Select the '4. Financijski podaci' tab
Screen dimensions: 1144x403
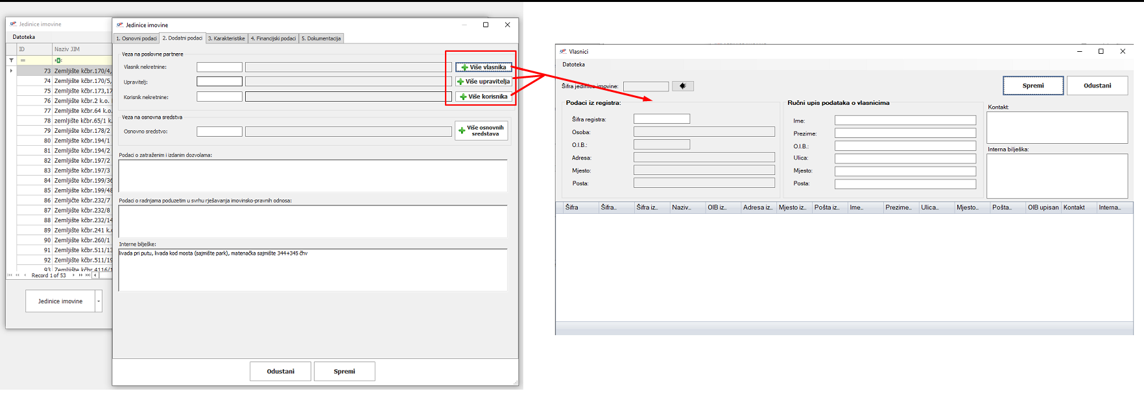pos(273,39)
